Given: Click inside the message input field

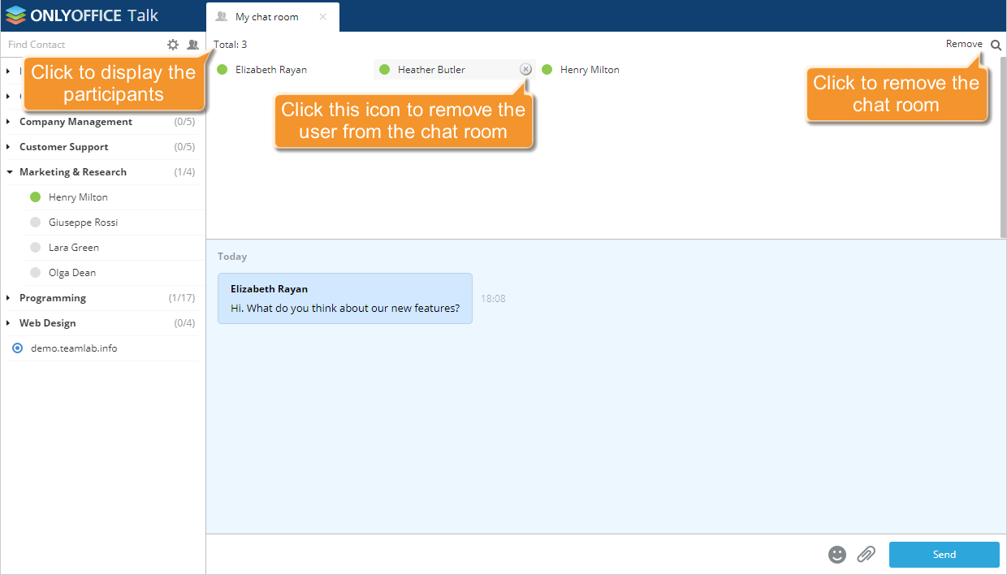Looking at the screenshot, I should pos(487,555).
